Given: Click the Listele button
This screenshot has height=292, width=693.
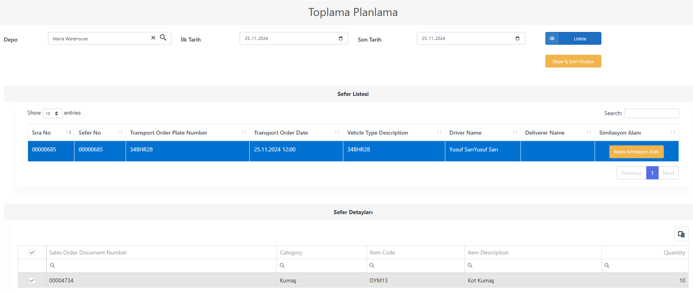Looking at the screenshot, I should coord(573,38).
